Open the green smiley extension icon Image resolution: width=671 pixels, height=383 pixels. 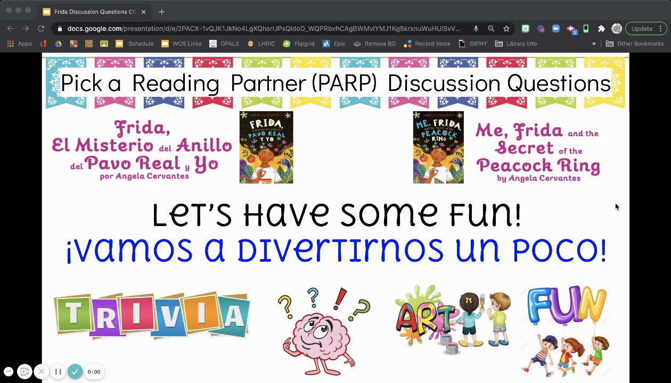tap(526, 29)
